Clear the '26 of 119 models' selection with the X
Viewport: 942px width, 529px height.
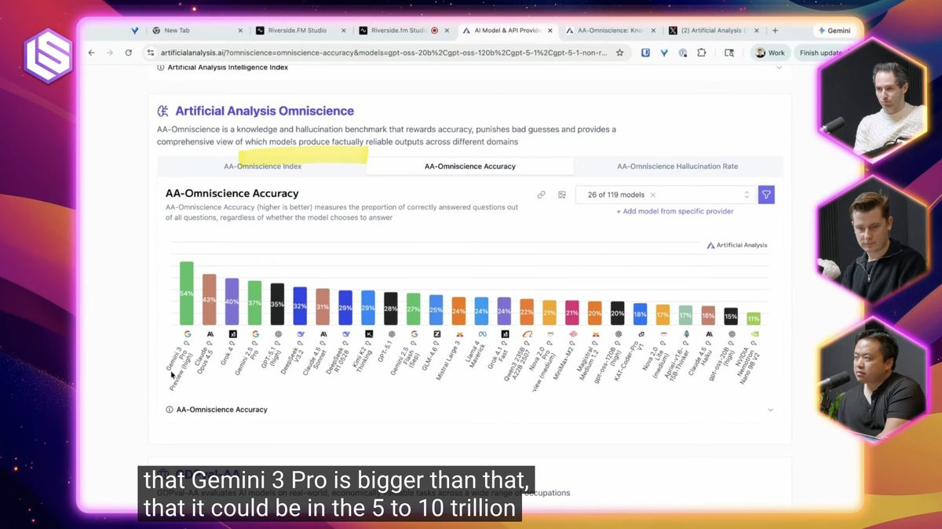point(653,195)
